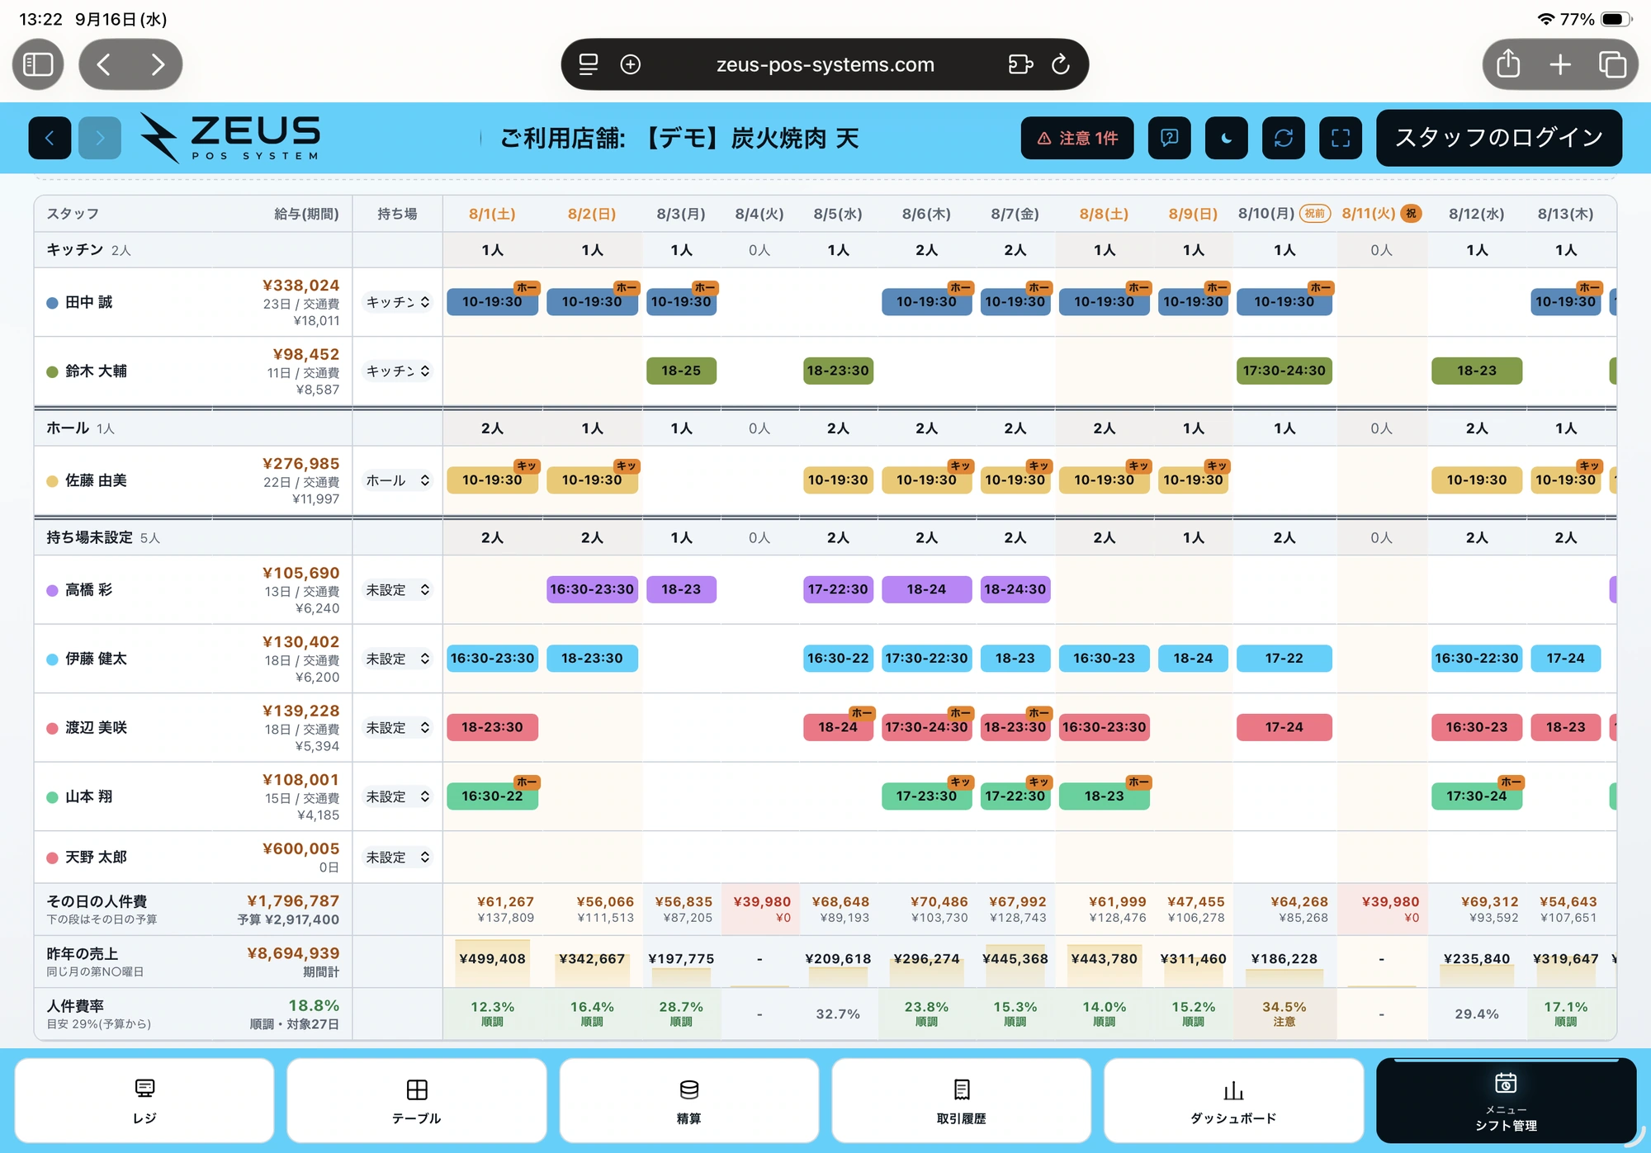Click スタッフのログイン button
The image size is (1651, 1153).
(1499, 138)
